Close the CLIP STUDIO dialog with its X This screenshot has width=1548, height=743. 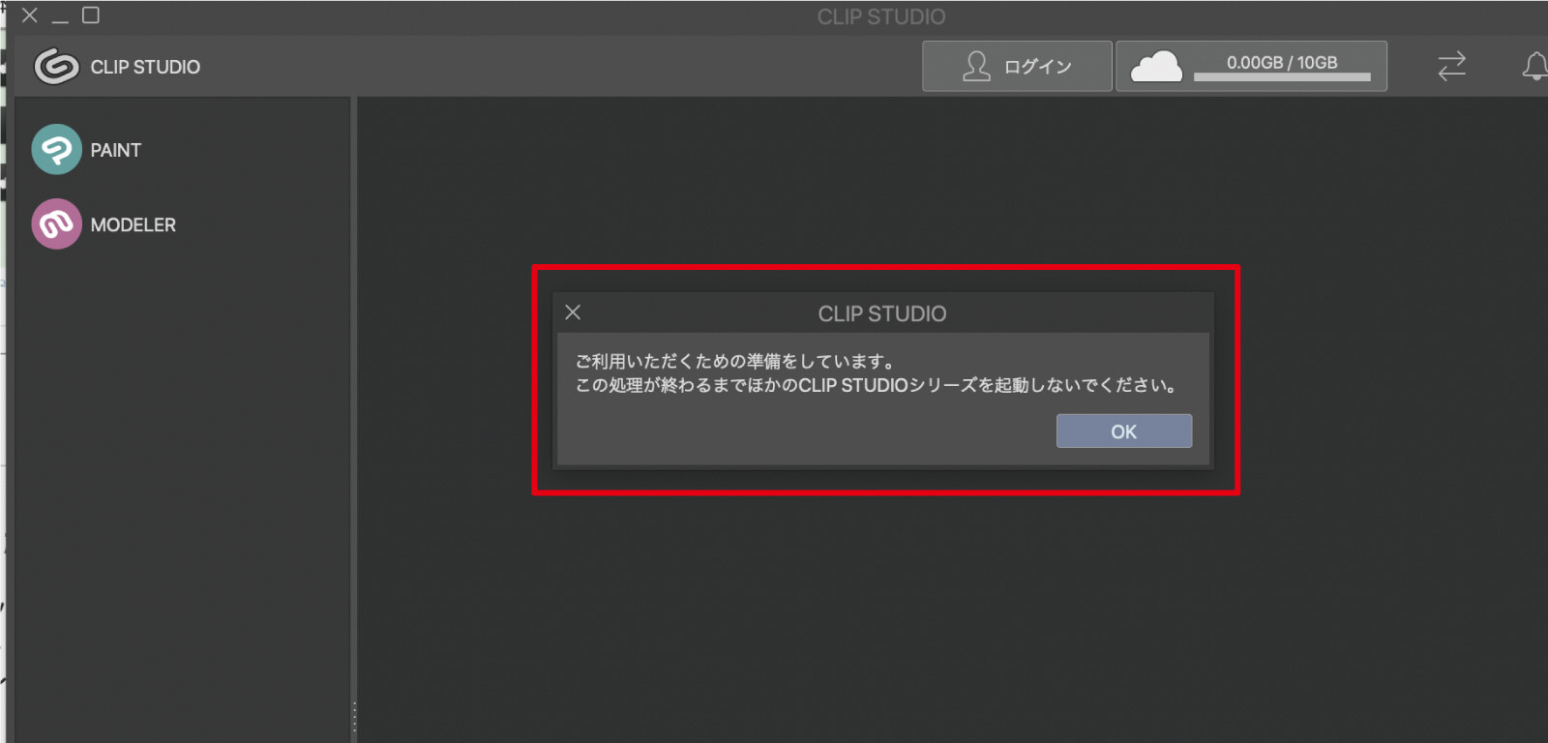coord(573,312)
